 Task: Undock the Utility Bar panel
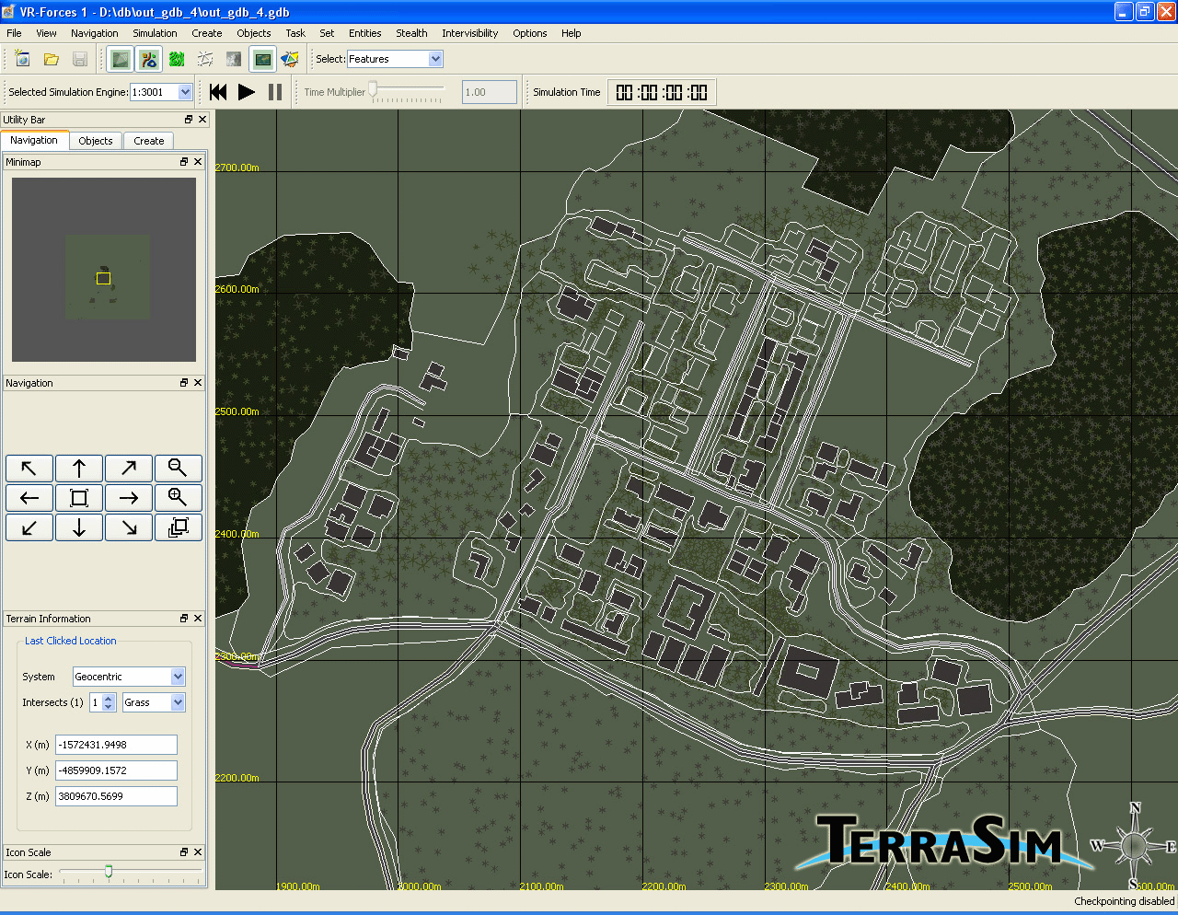189,120
